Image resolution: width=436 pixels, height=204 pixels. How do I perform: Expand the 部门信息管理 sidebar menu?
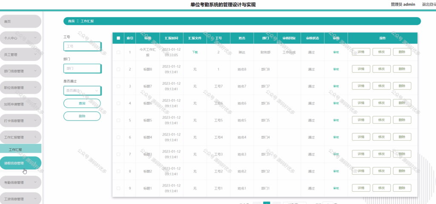[x=20, y=71]
